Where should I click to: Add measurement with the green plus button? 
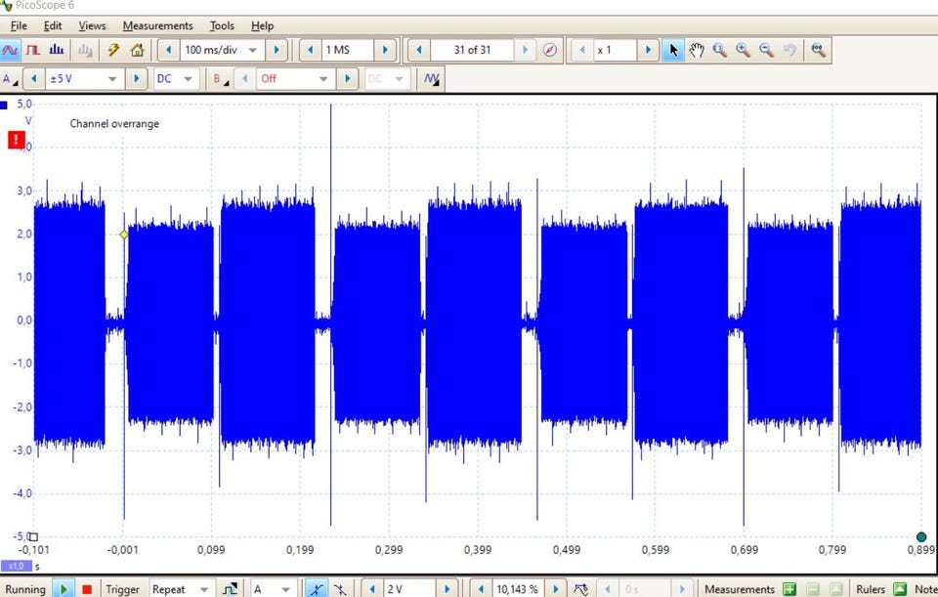(789, 589)
